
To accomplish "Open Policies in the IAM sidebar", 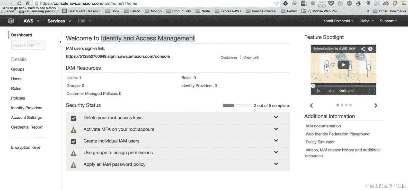I will pos(18,98).
